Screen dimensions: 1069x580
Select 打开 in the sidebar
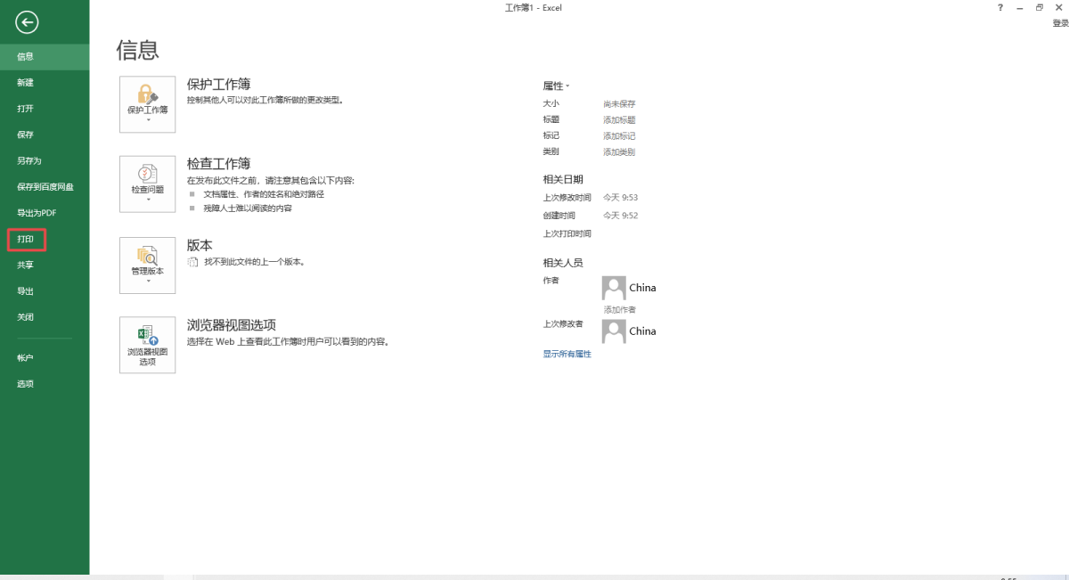tap(45, 109)
